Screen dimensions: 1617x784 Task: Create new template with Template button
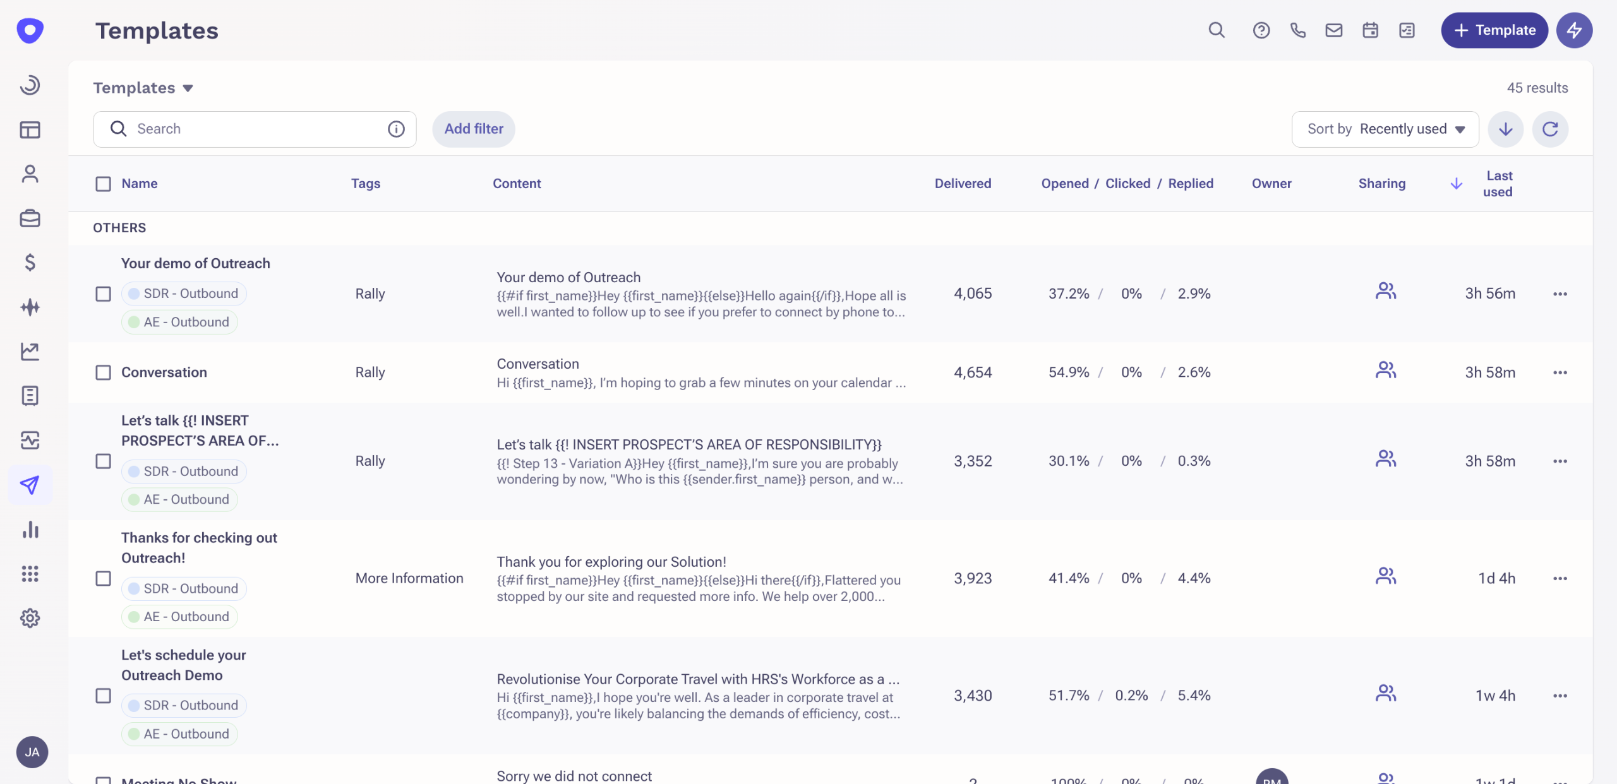point(1494,30)
